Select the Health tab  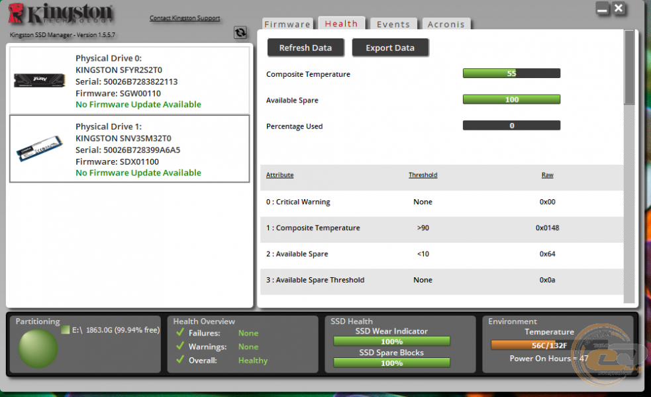point(341,24)
